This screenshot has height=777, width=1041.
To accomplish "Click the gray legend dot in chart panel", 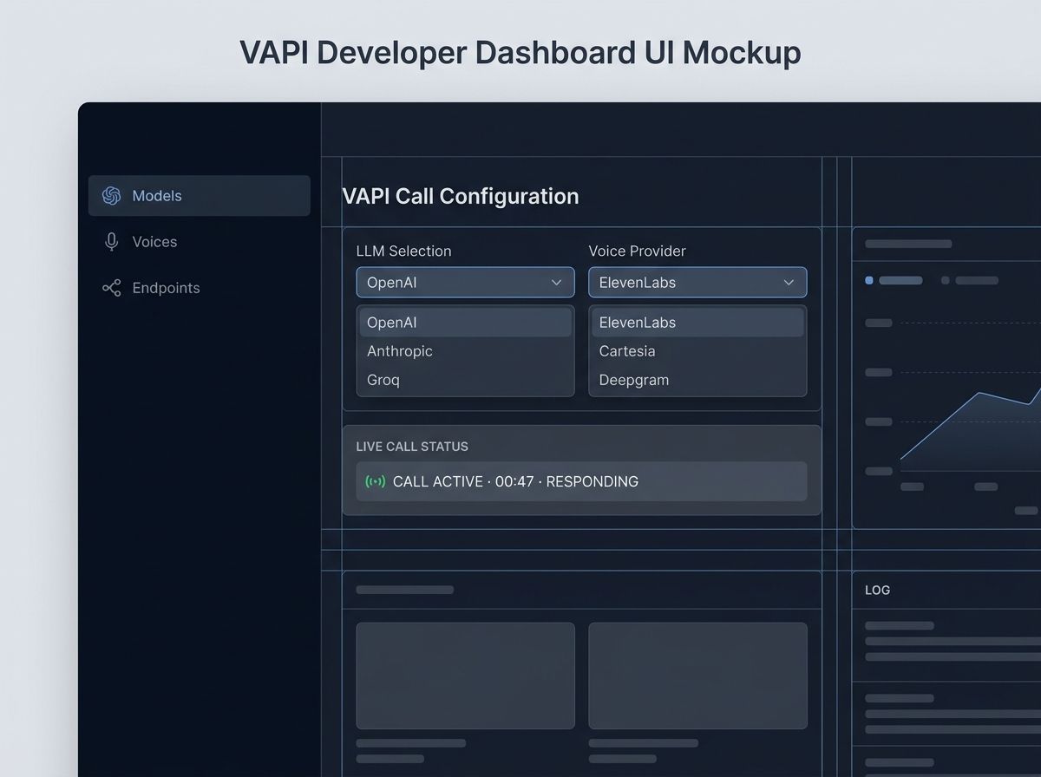I will (x=946, y=280).
